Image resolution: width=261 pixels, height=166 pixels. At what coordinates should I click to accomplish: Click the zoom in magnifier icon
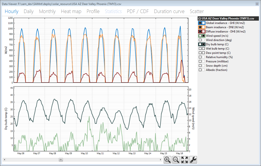tap(167, 160)
